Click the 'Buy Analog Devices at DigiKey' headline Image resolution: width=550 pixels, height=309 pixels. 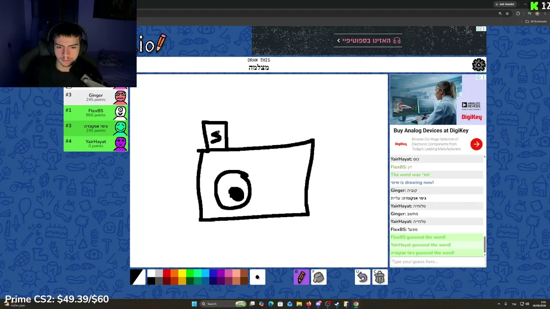point(431,130)
